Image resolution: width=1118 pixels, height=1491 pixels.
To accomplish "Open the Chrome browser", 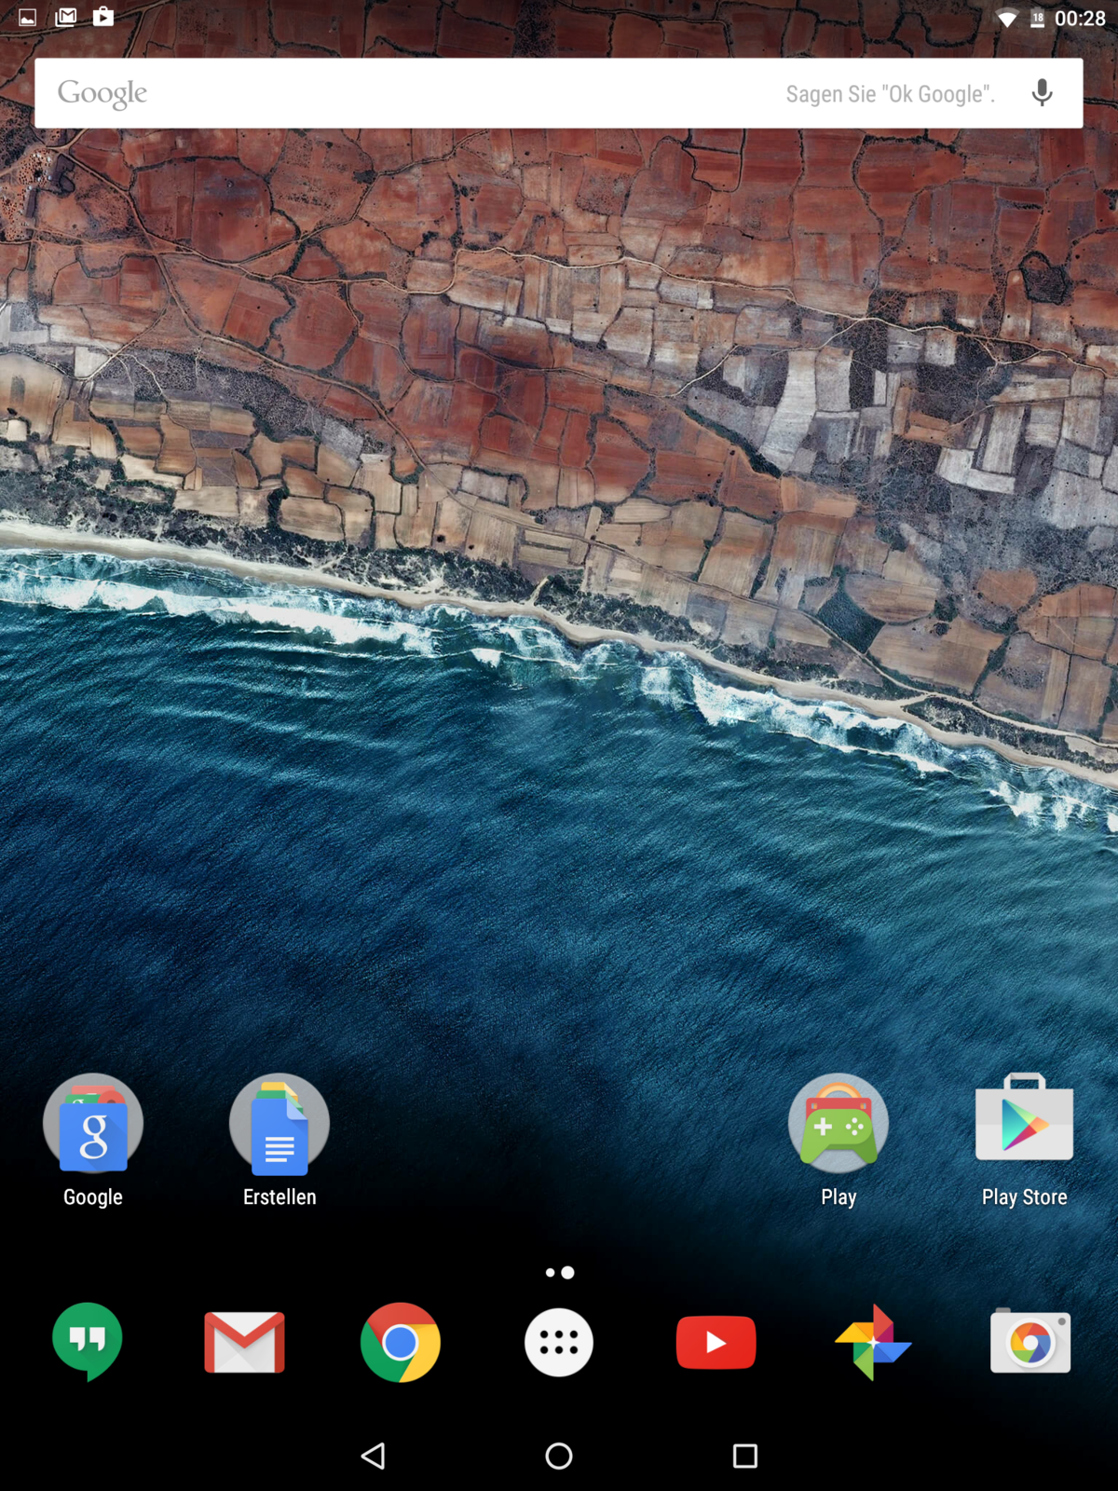I will coord(401,1342).
